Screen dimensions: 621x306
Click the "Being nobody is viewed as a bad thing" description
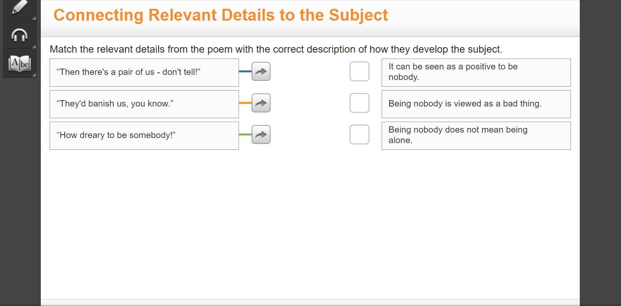[476, 104]
